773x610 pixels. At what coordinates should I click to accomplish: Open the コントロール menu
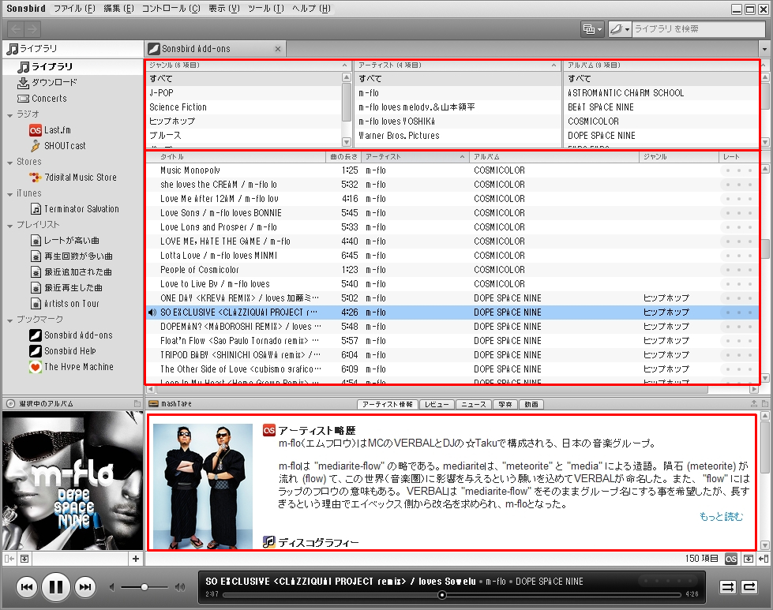coord(171,9)
